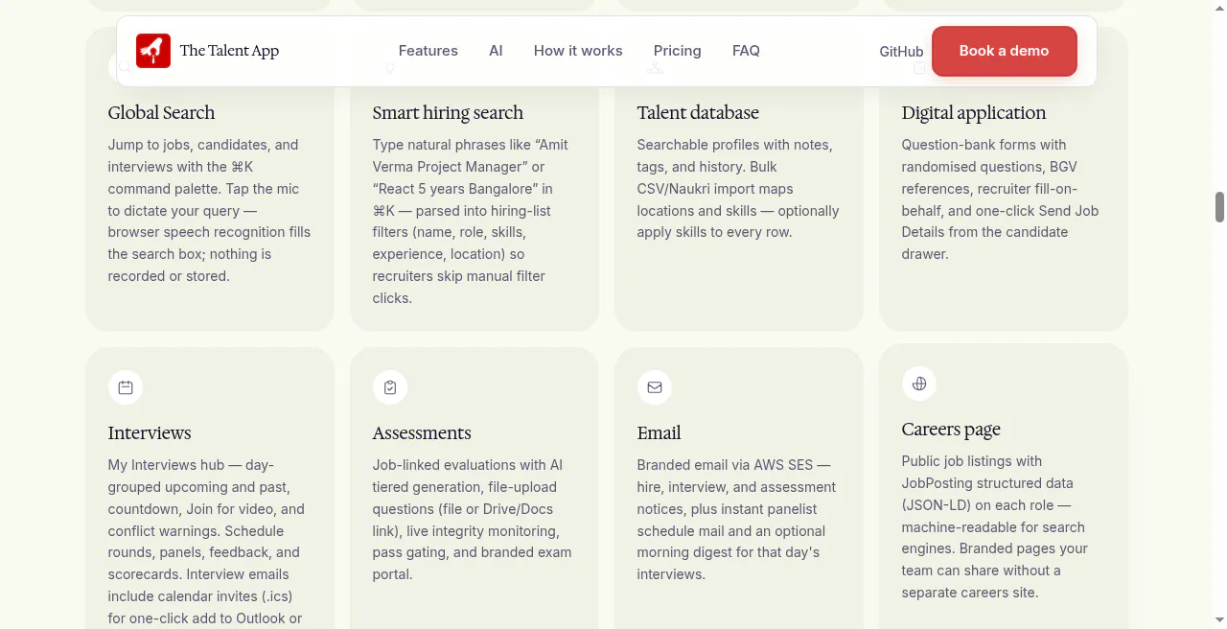Click the Careers page heading
Viewport: 1227px width, 629px height.
pos(951,429)
